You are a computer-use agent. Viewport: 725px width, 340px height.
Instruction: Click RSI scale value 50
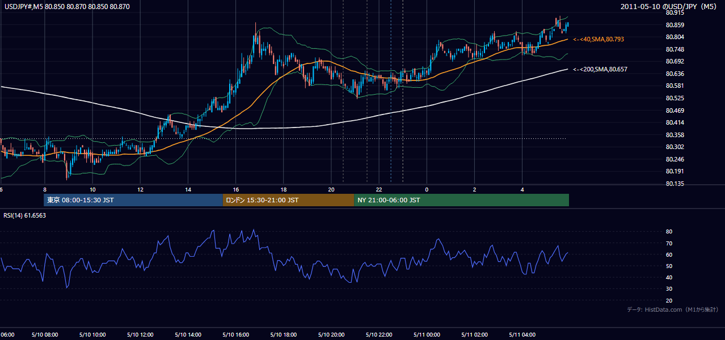coord(669,266)
